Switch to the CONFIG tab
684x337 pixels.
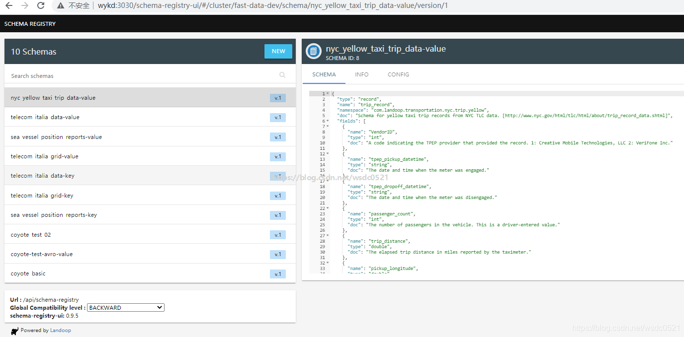398,74
